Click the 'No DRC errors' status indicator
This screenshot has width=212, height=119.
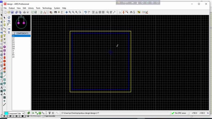pyautogui.click(x=179, y=113)
